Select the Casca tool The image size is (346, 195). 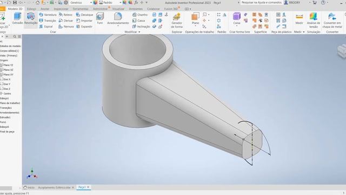138,21
